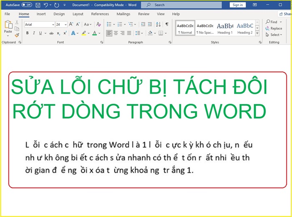Toggle Align Right
This screenshot has width=292, height=217.
122,33
